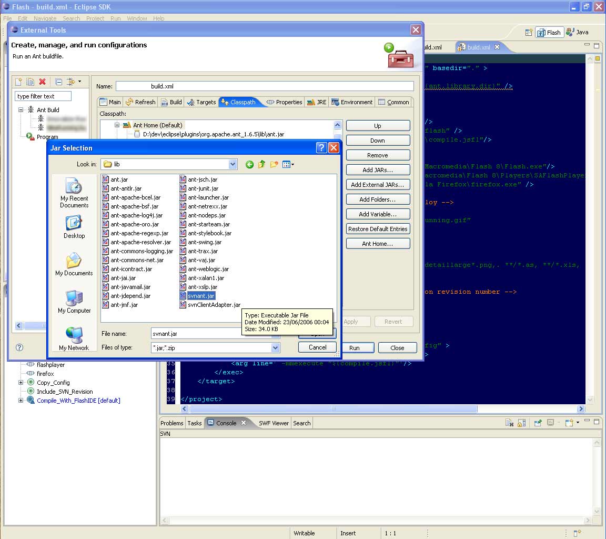Click the Pin Console icon
Image resolution: width=606 pixels, height=539 pixels.
tap(538, 423)
